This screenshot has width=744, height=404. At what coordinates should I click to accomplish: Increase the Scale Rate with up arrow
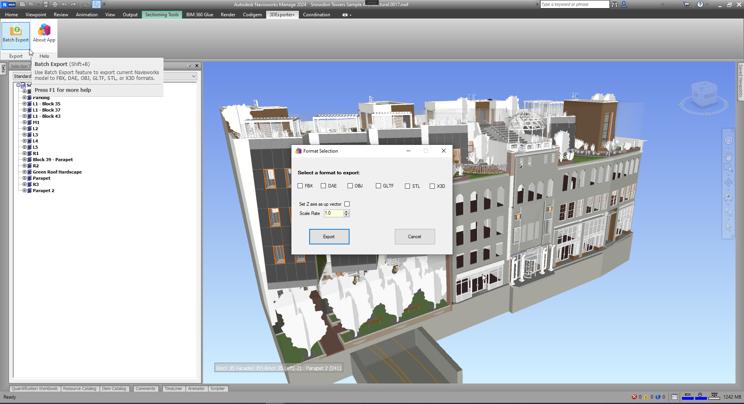click(x=346, y=211)
